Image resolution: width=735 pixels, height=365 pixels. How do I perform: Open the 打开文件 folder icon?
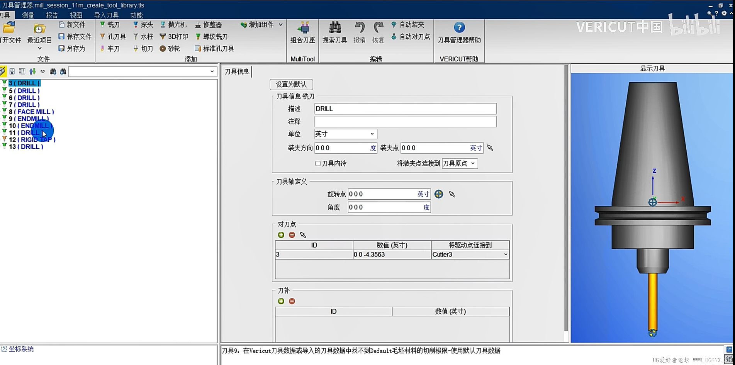[9, 28]
